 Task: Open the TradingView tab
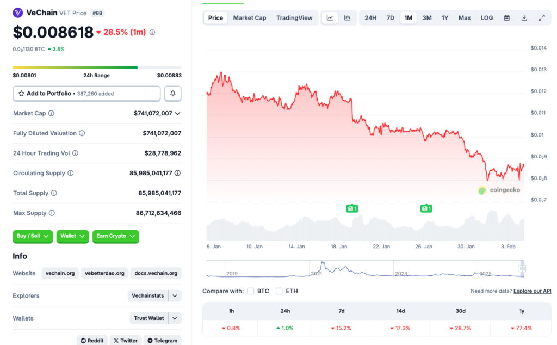294,17
